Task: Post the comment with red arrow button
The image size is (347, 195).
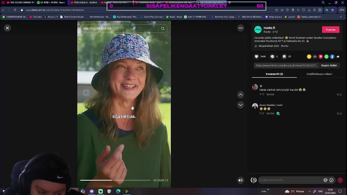Action: click(x=340, y=180)
